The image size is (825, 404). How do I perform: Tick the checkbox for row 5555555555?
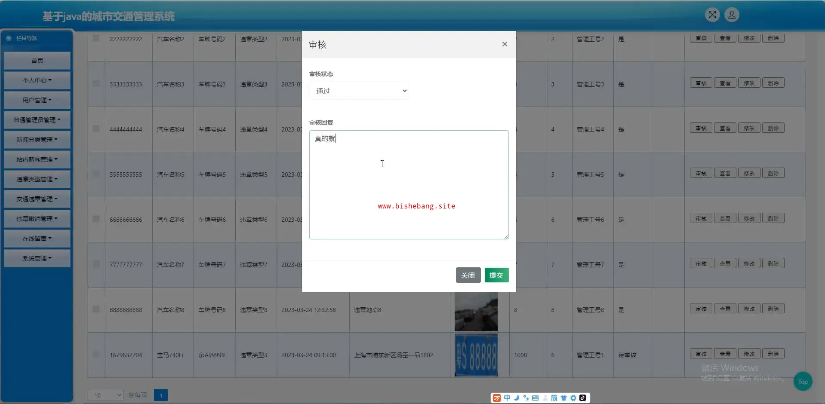point(96,174)
